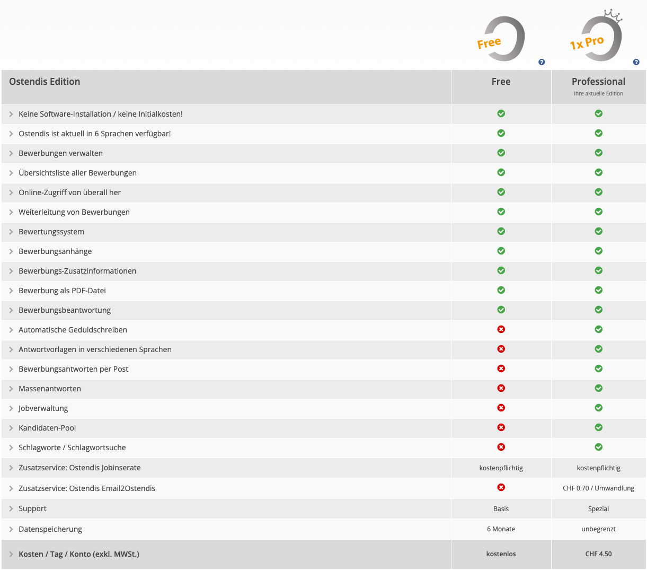Screen dimensions: 647x570
Task: Click Professional checkmark for Bewertungssystem
Action: click(599, 231)
